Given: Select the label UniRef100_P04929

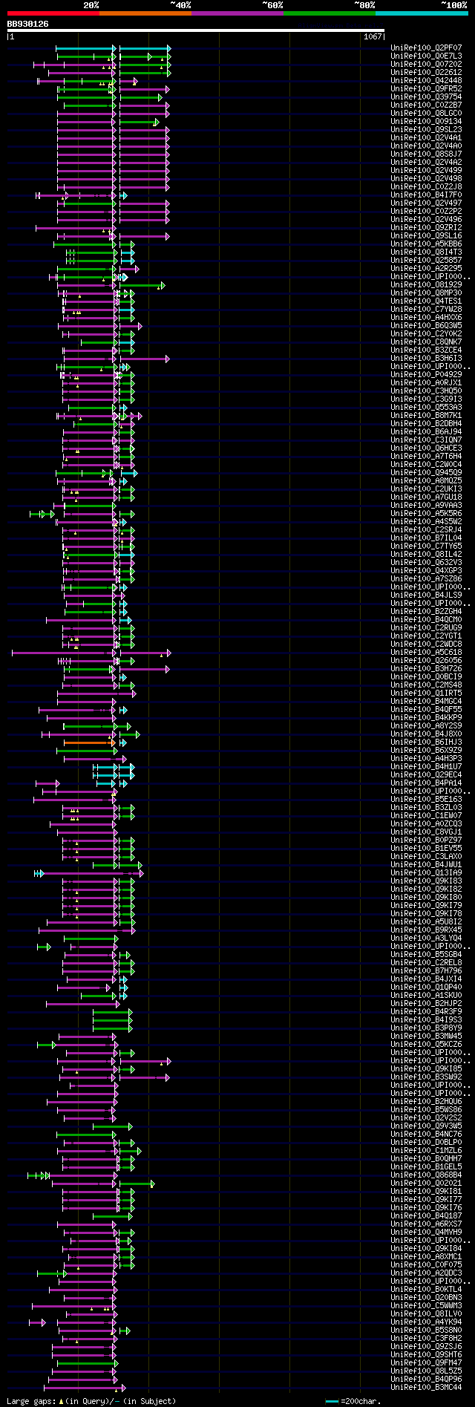Looking at the screenshot, I should (x=426, y=375).
